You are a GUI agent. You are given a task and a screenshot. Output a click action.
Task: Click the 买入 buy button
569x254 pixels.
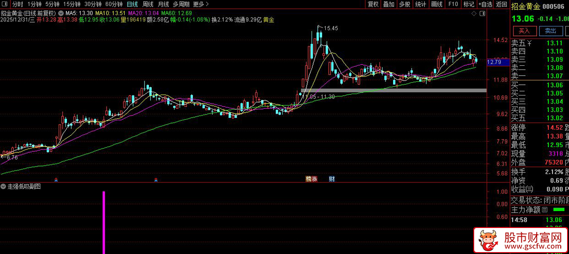(524, 31)
